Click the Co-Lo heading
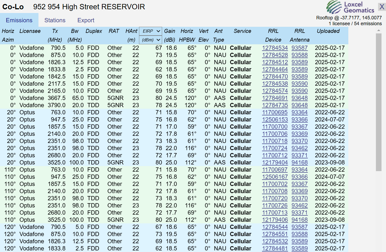Screen dimensions: 386x252 coord(13,7)
